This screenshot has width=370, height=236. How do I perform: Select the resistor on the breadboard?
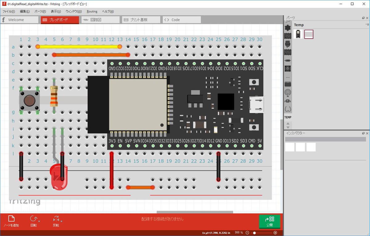(x=54, y=96)
